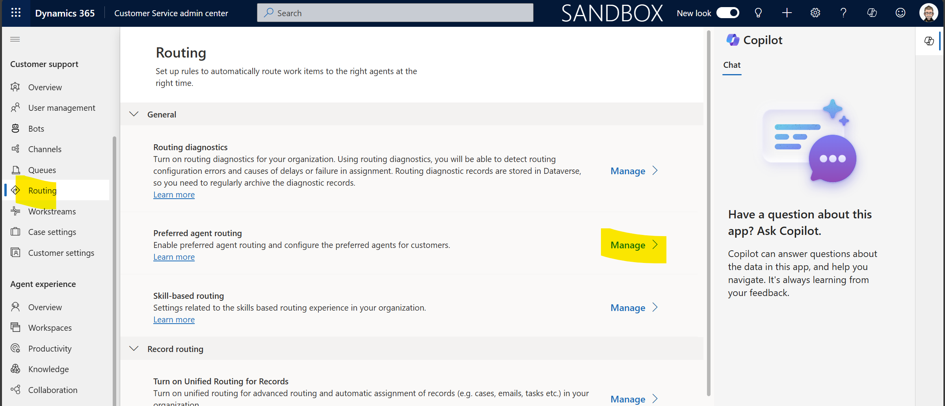Collapse the site map hamburger icon
Screen dimensions: 945x406
pyautogui.click(x=15, y=39)
